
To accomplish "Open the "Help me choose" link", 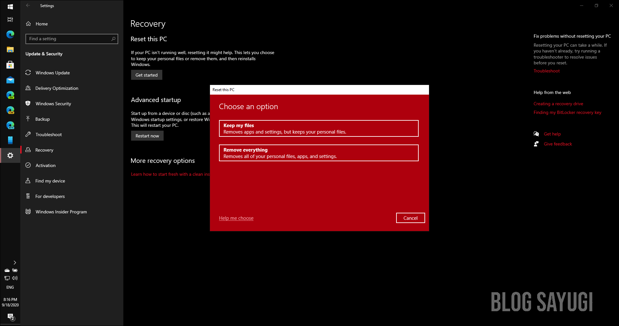I will 236,218.
